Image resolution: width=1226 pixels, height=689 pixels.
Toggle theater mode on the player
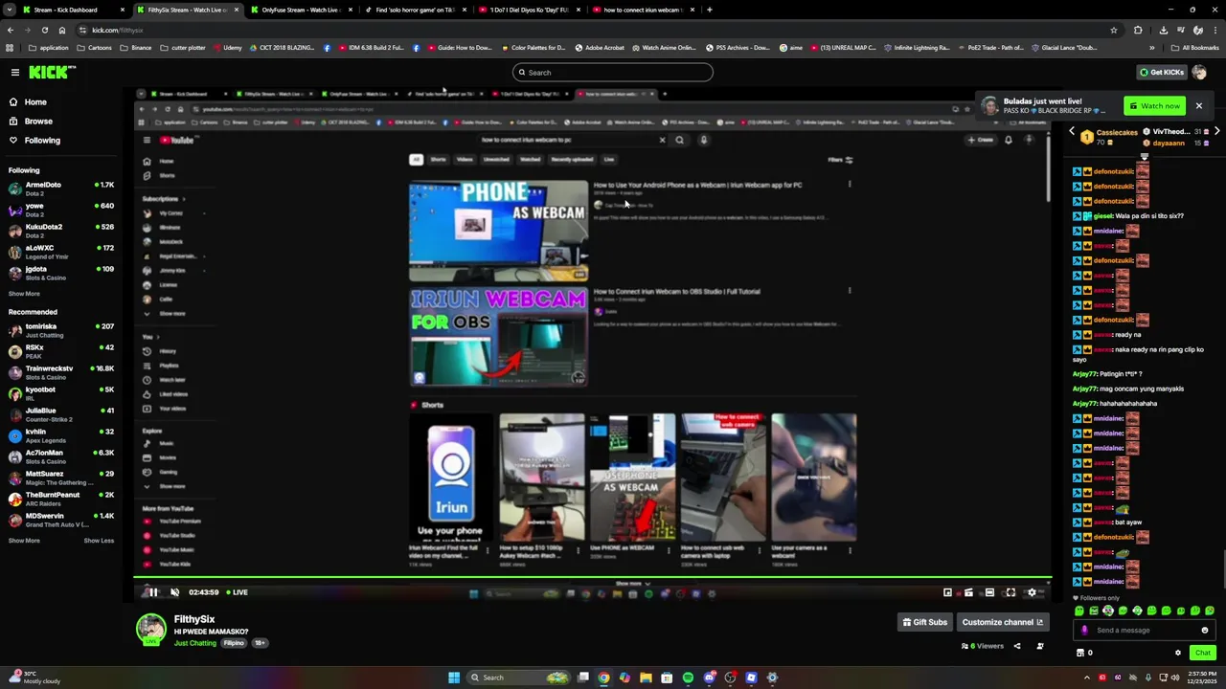(989, 592)
